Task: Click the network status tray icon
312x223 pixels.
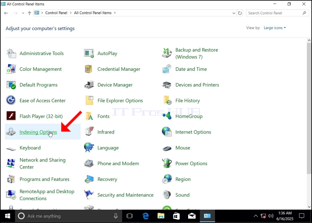Action: click(x=263, y=216)
